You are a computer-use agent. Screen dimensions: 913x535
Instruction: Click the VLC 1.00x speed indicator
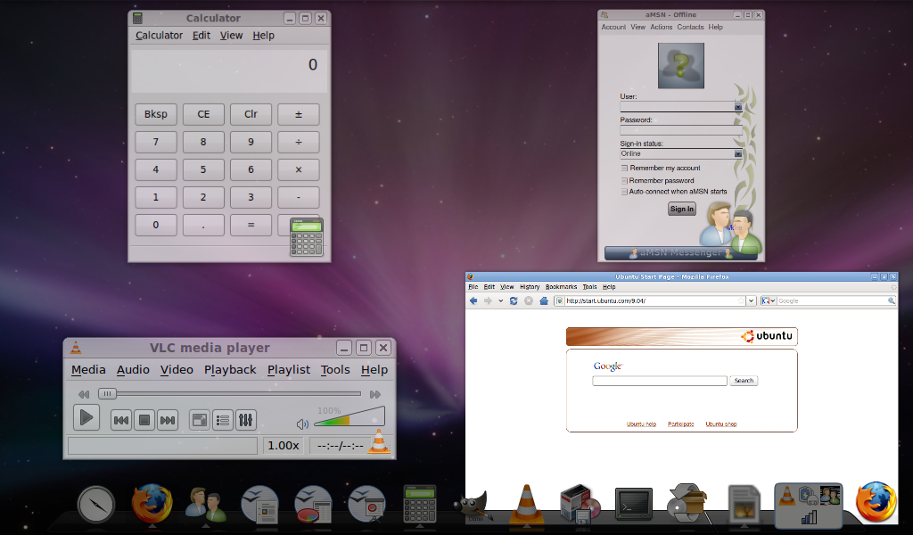point(283,445)
